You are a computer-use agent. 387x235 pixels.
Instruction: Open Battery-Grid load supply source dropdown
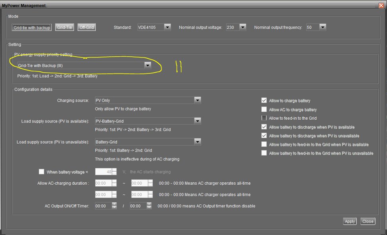pos(197,142)
